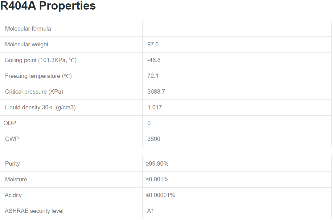
Task: Select the critical pressure value 3688.7
Action: click(156, 92)
